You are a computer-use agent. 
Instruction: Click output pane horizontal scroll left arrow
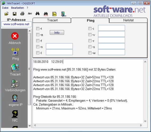point(35,125)
